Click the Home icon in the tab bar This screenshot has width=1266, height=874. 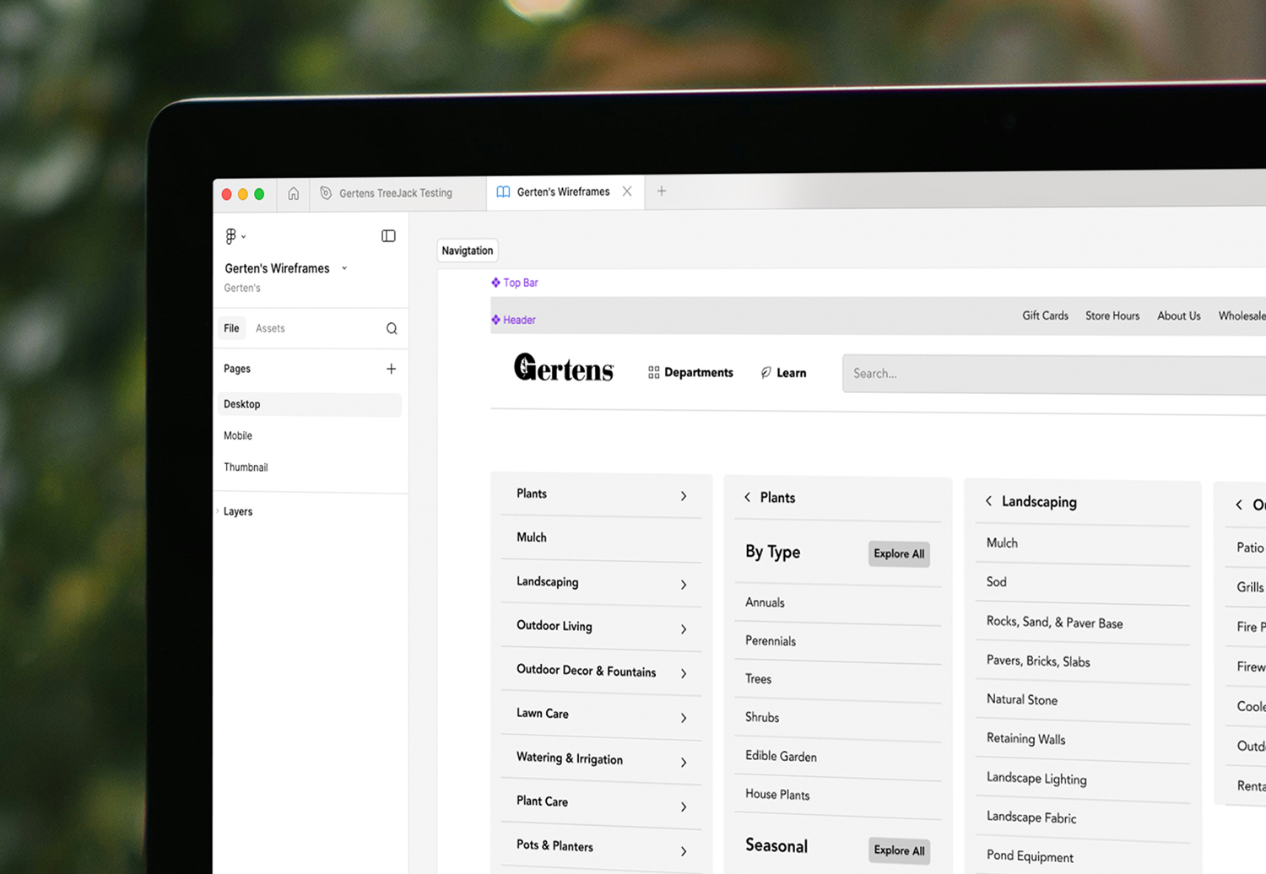pos(293,193)
